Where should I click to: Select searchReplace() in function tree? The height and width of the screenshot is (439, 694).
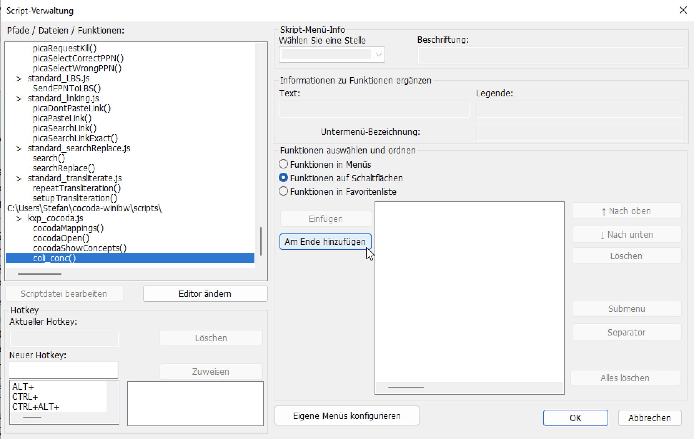(x=64, y=168)
